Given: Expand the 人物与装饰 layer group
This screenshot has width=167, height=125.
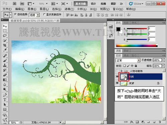Looking at the screenshot, I should click(x=122, y=71).
